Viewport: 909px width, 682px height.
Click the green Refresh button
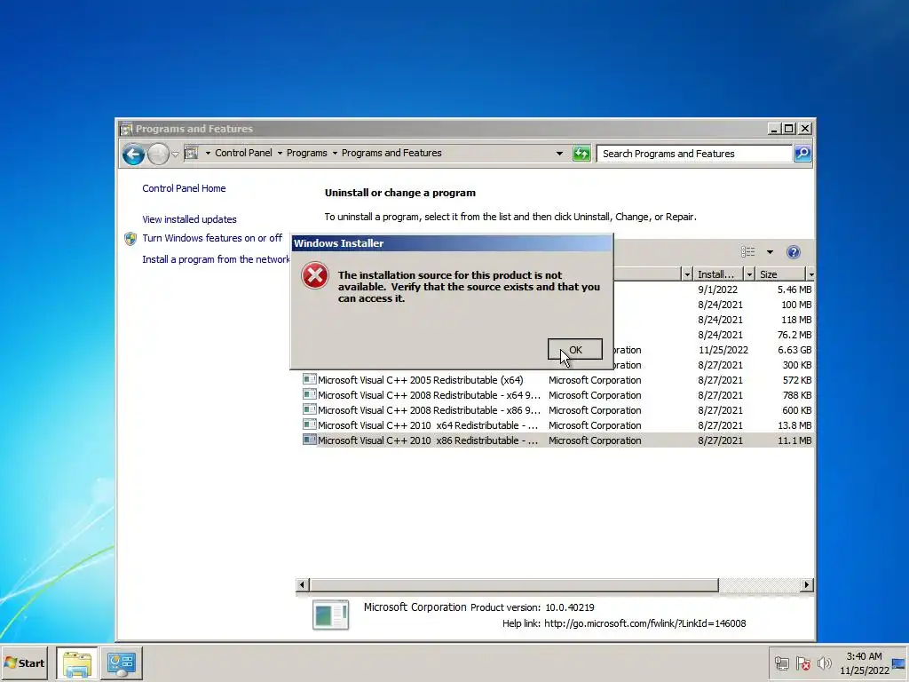point(581,154)
